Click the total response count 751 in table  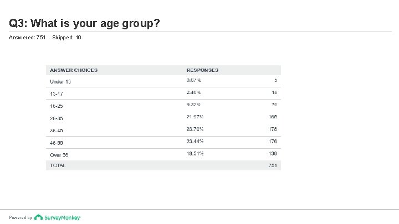(x=273, y=165)
